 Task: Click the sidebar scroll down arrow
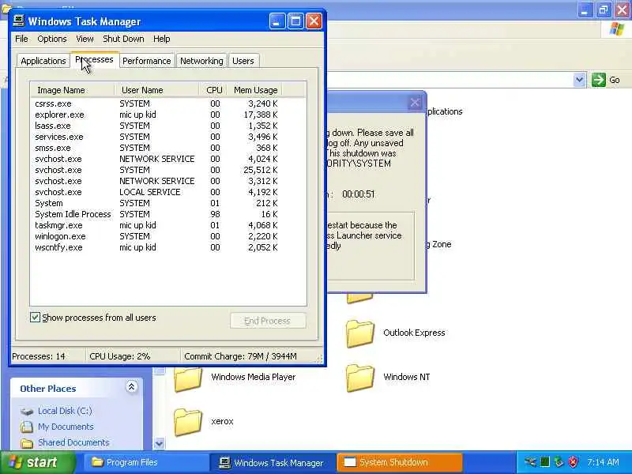click(x=160, y=443)
